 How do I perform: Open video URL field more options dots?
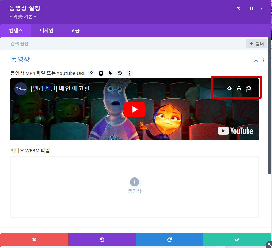pyautogui.click(x=129, y=73)
